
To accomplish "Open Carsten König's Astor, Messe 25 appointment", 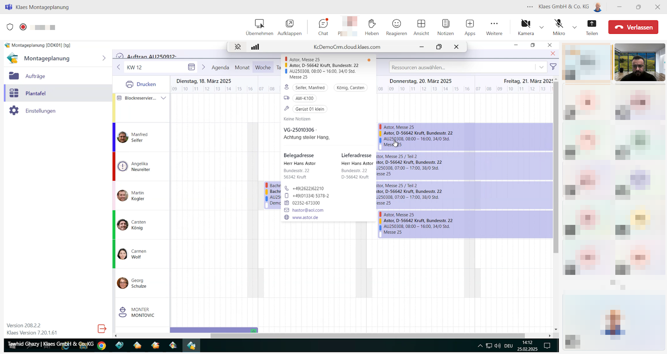I will pyautogui.click(x=465, y=224).
